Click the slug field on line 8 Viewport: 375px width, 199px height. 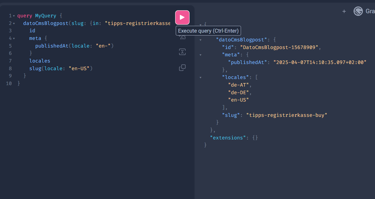(35, 68)
